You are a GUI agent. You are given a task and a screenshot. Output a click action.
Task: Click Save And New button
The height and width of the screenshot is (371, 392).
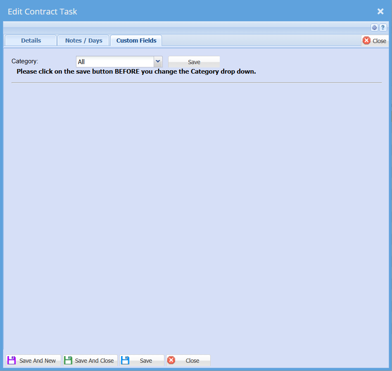33,361
